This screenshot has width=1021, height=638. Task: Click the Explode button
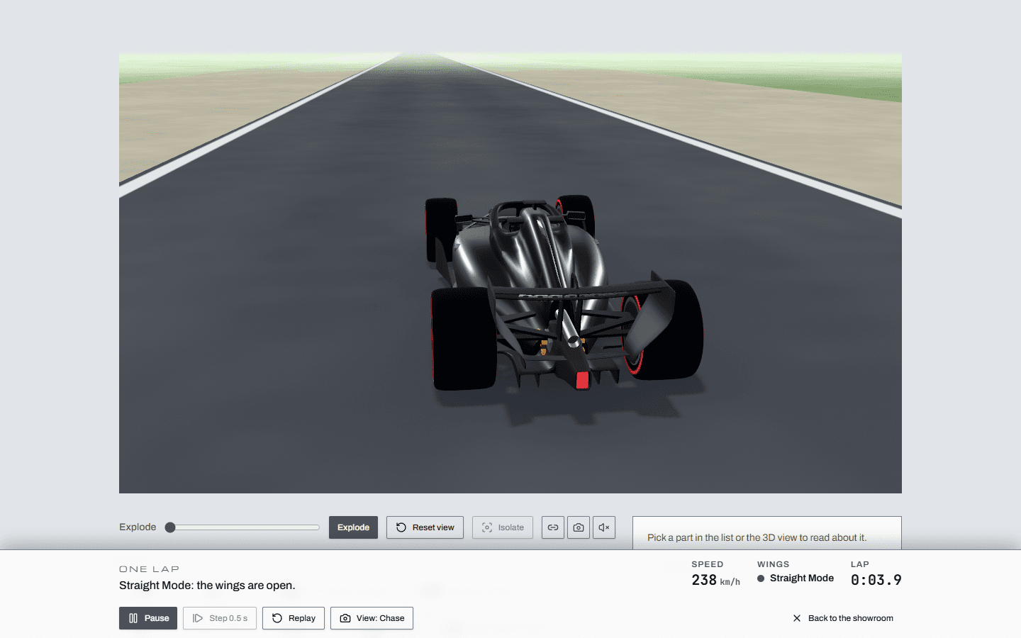[x=353, y=527]
